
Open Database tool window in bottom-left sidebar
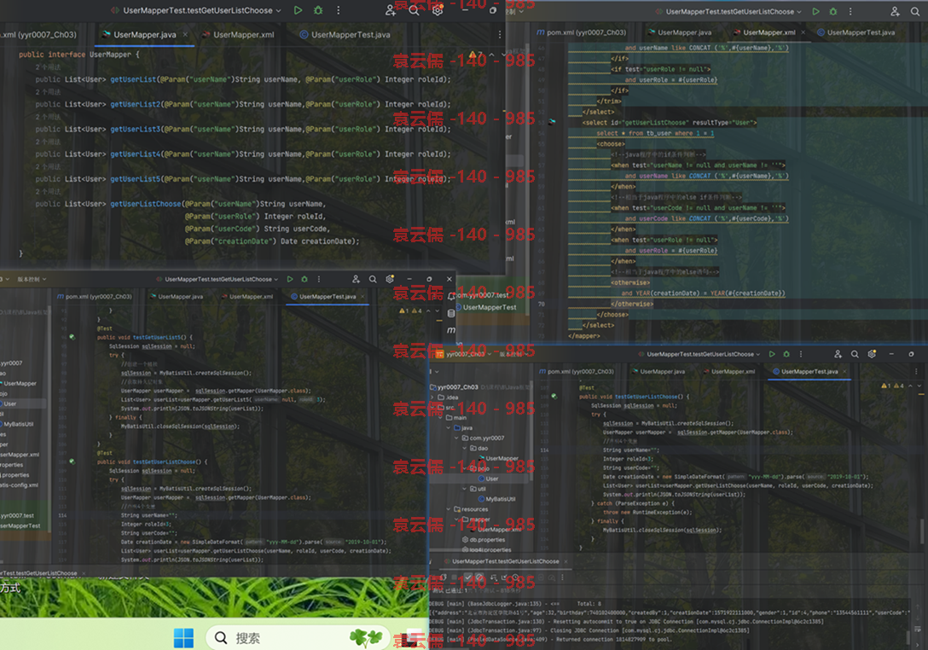[x=451, y=313]
